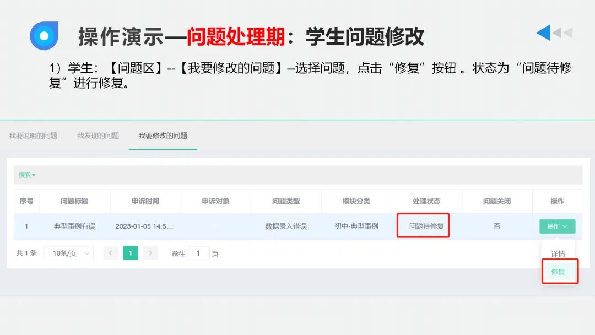Click the 否 value under 问题关闭 column
The width and height of the screenshot is (595, 335).
pyautogui.click(x=496, y=226)
